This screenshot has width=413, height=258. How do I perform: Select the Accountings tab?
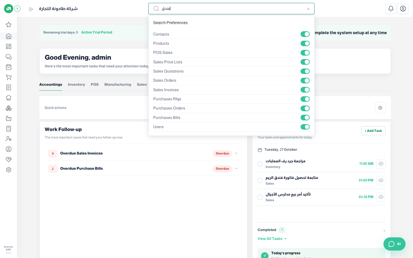(51, 85)
